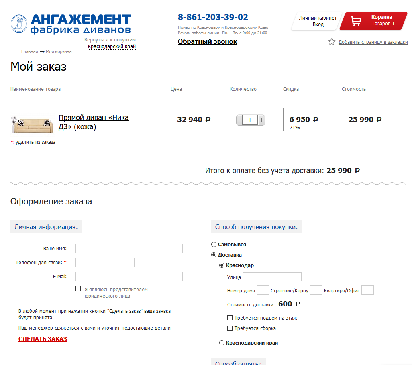This screenshot has height=365, width=412.
Task: Increase quantity with the plus button
Action: (x=261, y=120)
